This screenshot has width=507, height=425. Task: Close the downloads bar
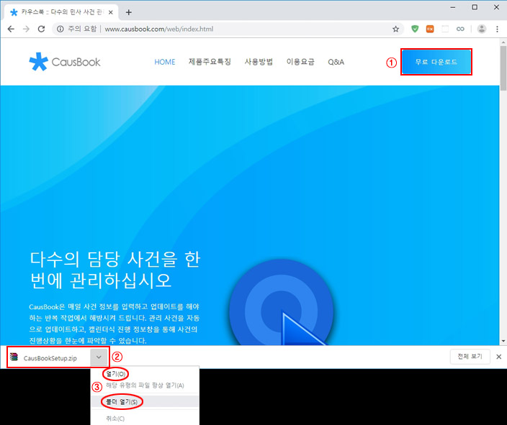coord(498,357)
